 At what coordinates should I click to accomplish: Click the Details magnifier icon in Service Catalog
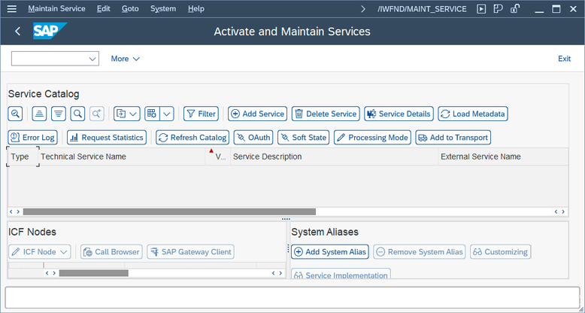pyautogui.click(x=15, y=114)
